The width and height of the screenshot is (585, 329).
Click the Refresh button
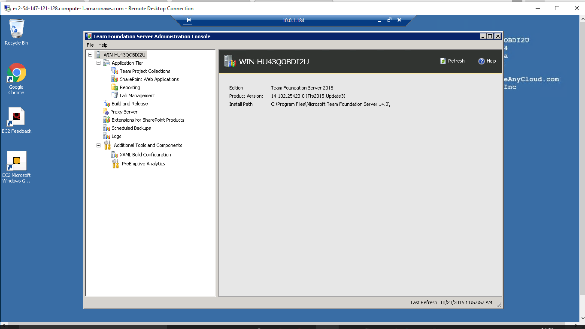click(x=452, y=61)
